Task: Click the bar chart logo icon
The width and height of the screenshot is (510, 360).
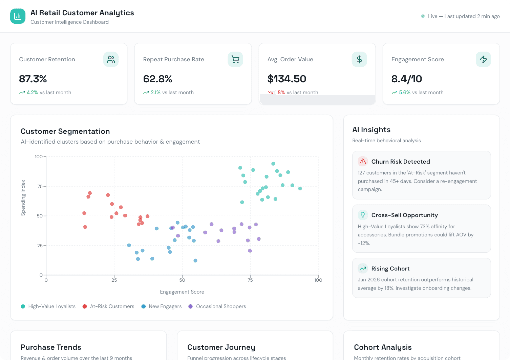Action: (x=18, y=16)
